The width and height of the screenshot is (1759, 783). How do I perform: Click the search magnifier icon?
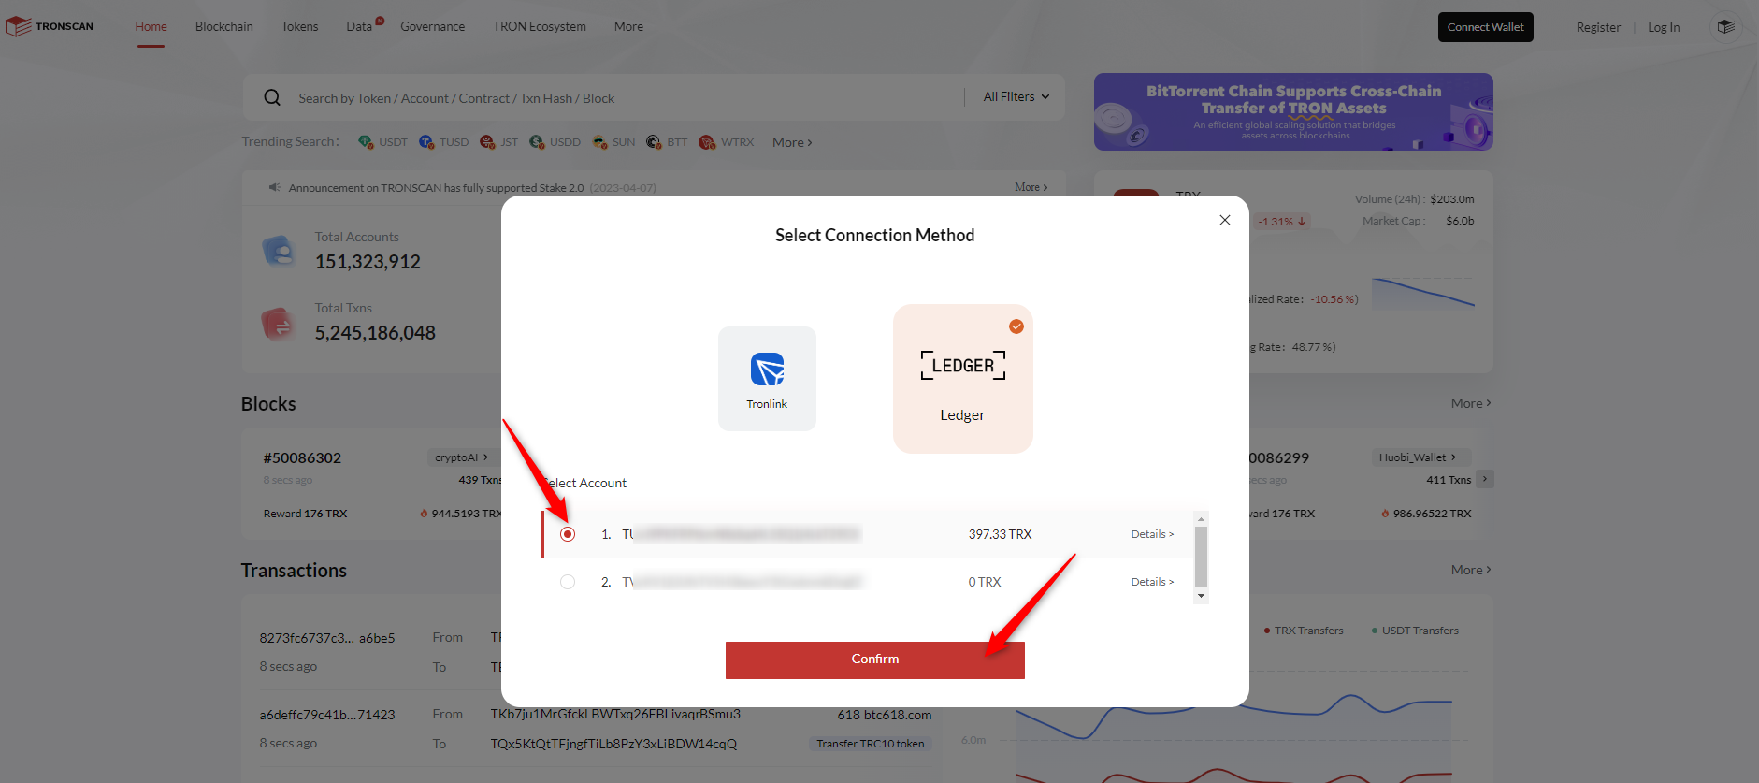click(x=272, y=98)
